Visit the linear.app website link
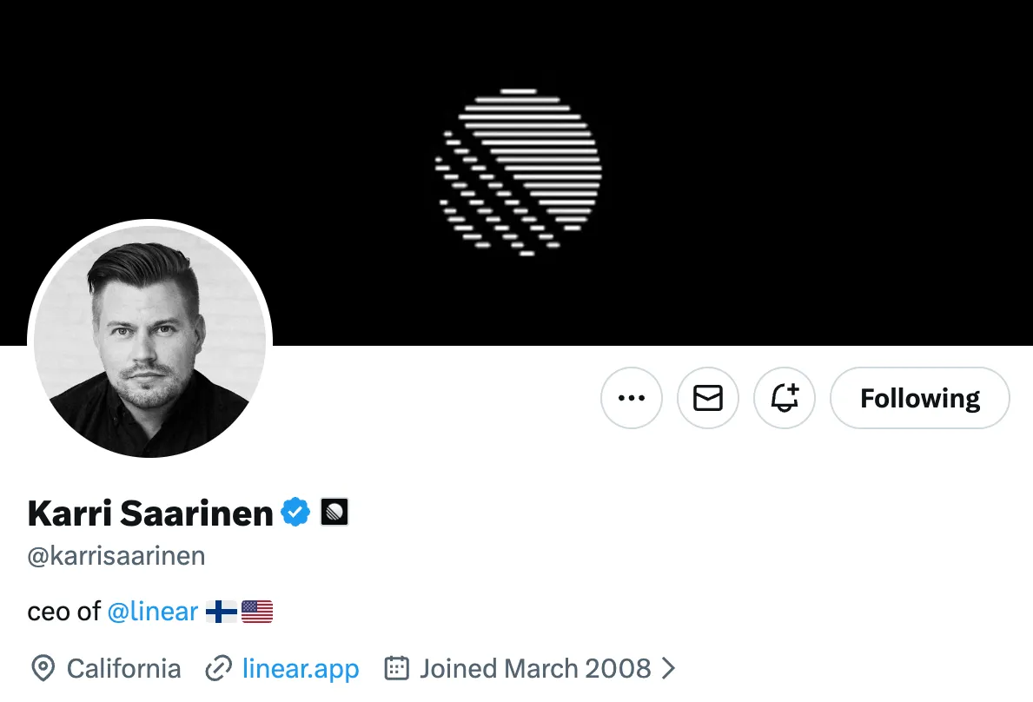The image size is (1033, 702). [x=301, y=669]
